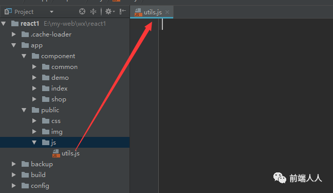Click the JS file icon on utils.js tab

click(138, 12)
